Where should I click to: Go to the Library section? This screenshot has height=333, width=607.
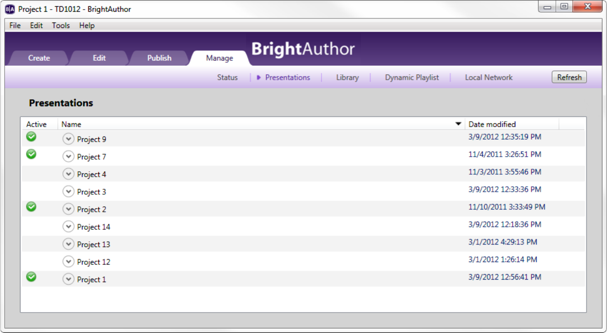tap(347, 78)
